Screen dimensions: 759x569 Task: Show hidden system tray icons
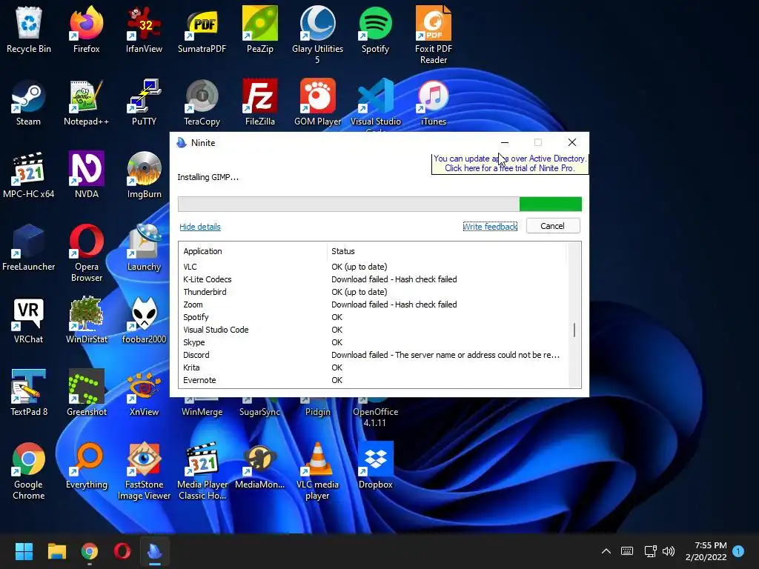coord(606,551)
